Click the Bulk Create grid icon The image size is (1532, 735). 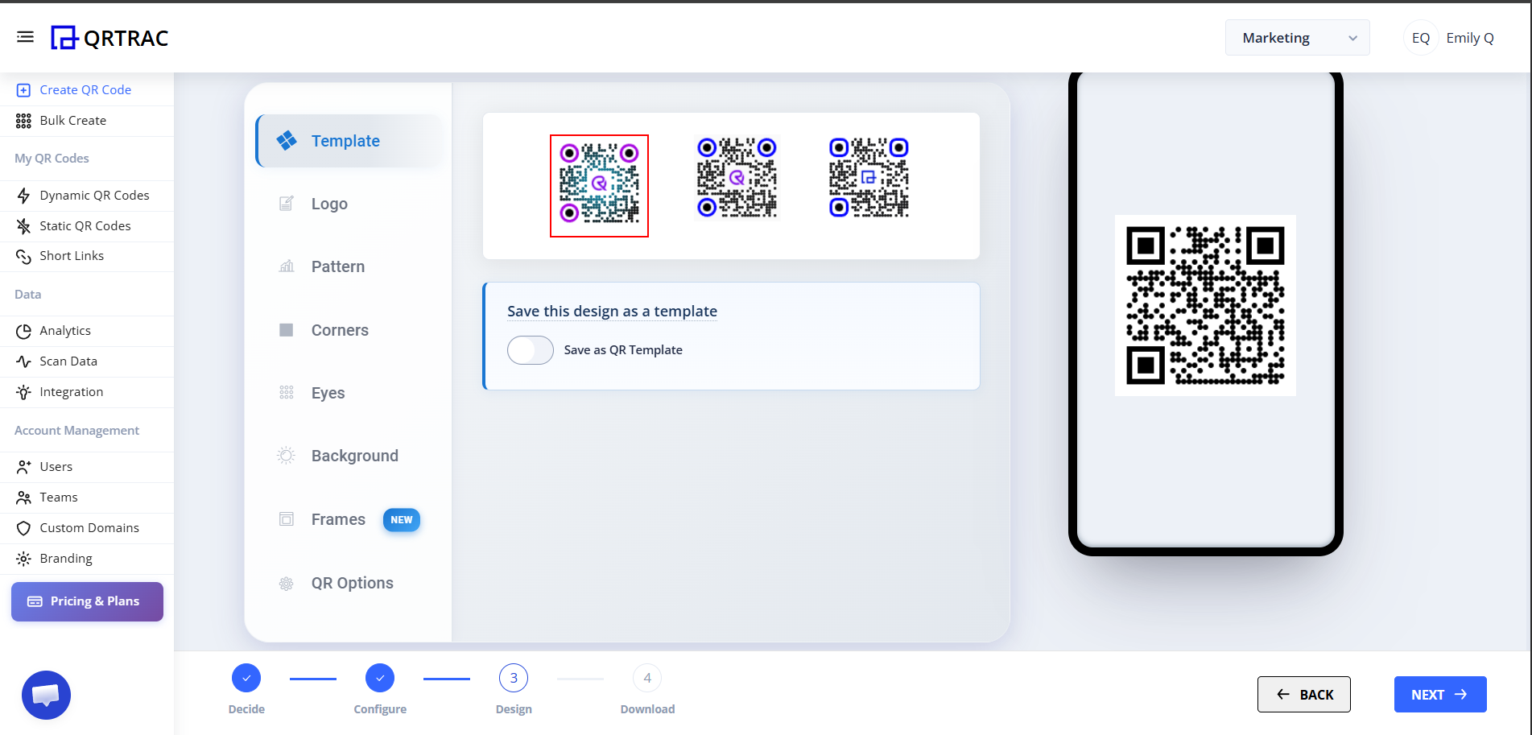(x=23, y=121)
